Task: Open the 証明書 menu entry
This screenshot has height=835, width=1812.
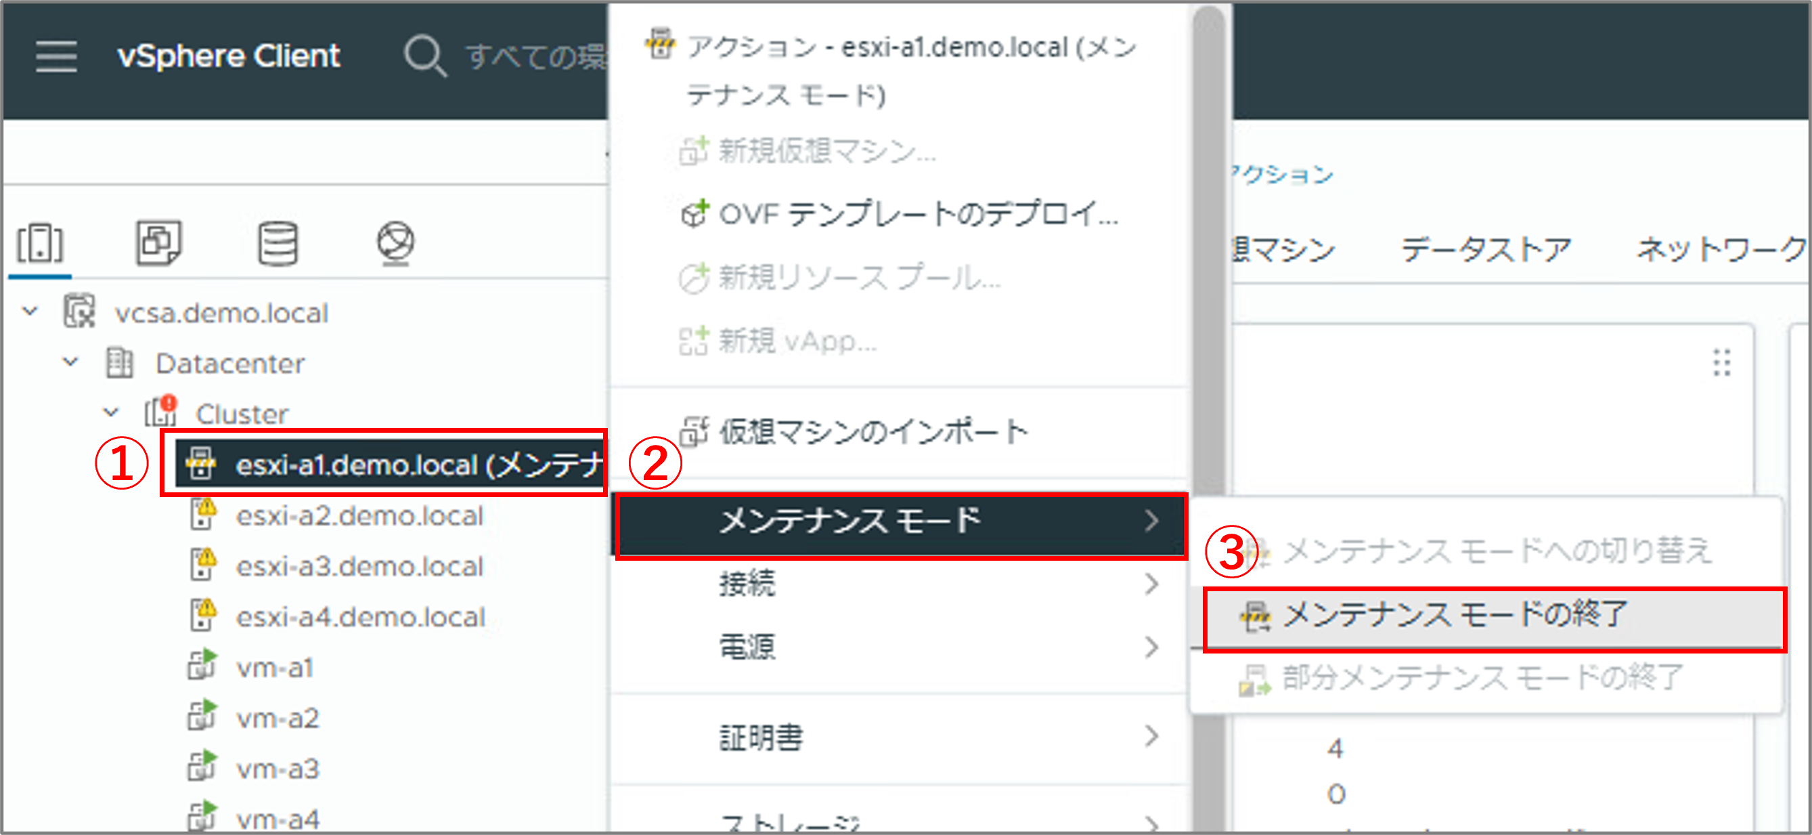Action: coord(900,736)
